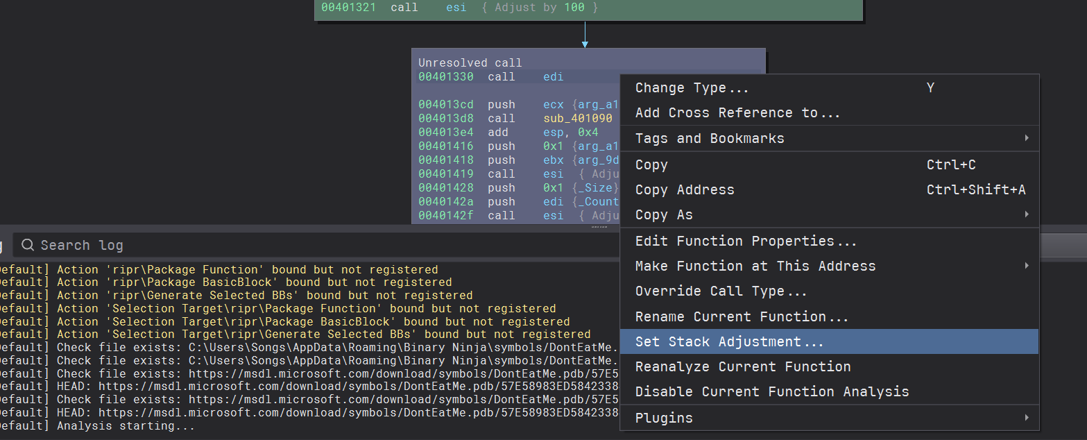
Task: Choose Rename Current Function... option
Action: (742, 317)
